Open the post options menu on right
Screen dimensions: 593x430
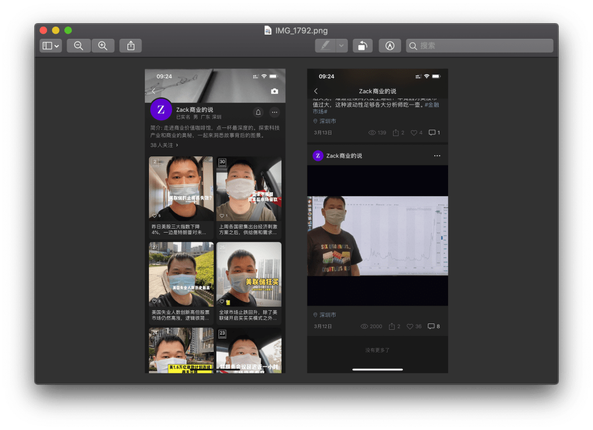point(437,156)
